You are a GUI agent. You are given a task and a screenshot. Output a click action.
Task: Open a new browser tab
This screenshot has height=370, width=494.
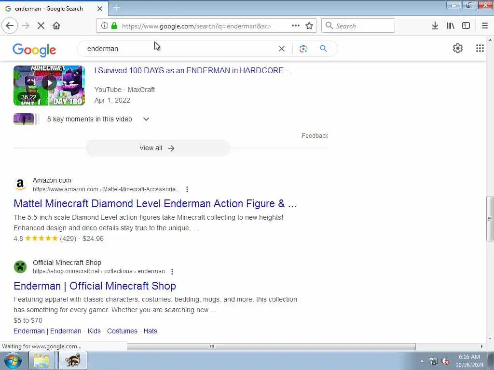click(116, 8)
